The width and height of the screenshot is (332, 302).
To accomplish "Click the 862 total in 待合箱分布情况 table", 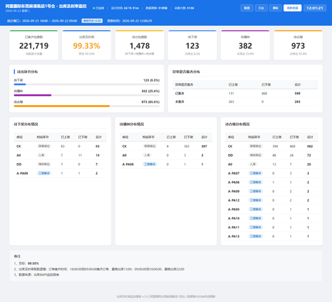I will click(x=310, y=146).
